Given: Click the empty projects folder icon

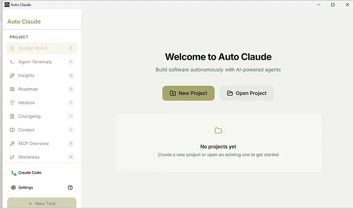Looking at the screenshot, I should (218, 130).
